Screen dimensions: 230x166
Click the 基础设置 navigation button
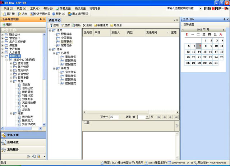click(23, 142)
